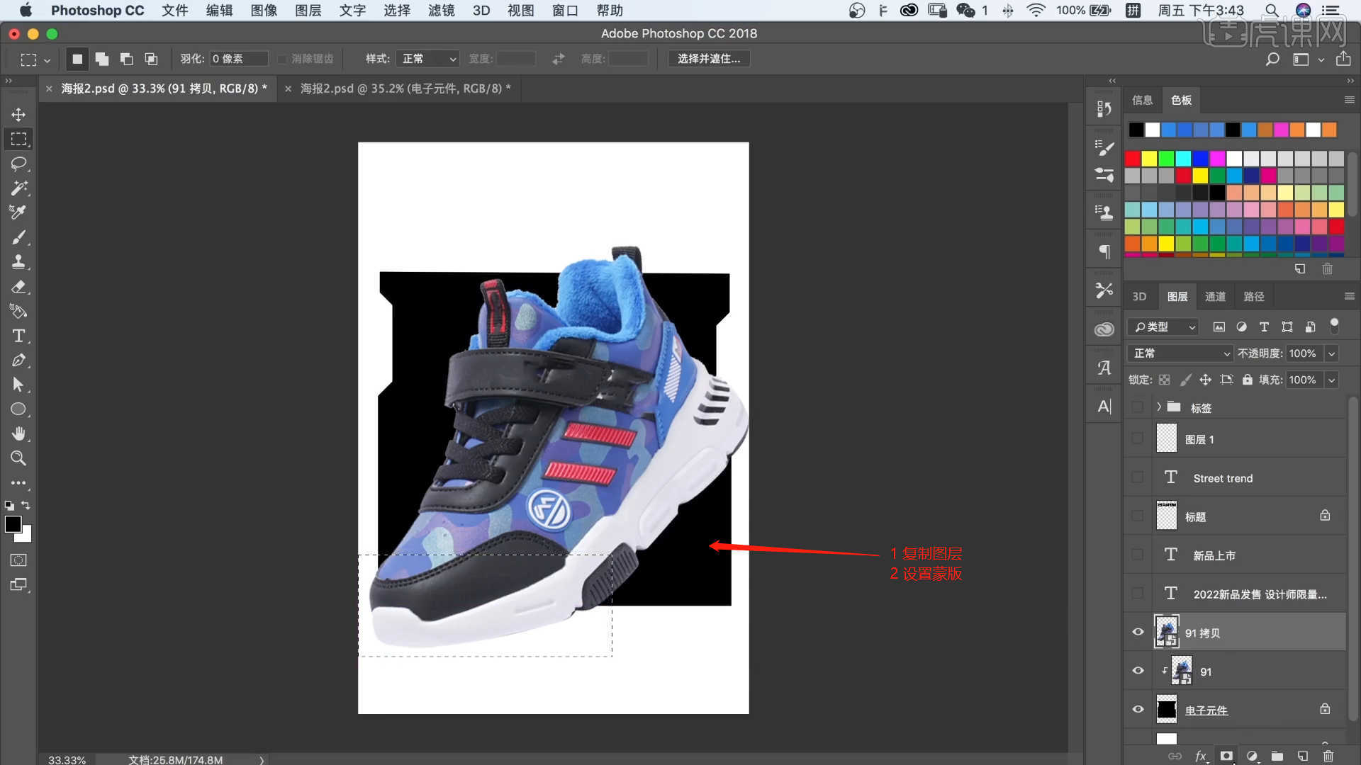Screen dimensions: 1361x765
Task: Click Add to selection button
Action: [102, 59]
